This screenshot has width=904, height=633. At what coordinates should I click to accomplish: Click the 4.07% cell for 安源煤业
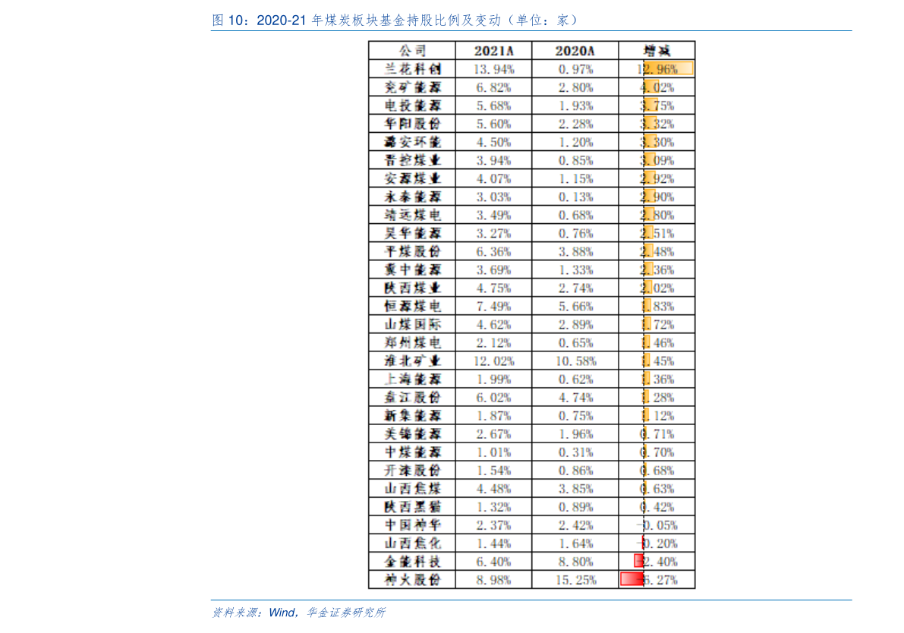[x=494, y=178]
